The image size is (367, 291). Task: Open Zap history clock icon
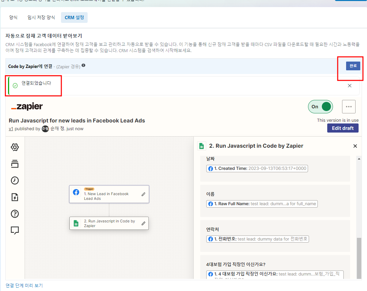click(15, 180)
